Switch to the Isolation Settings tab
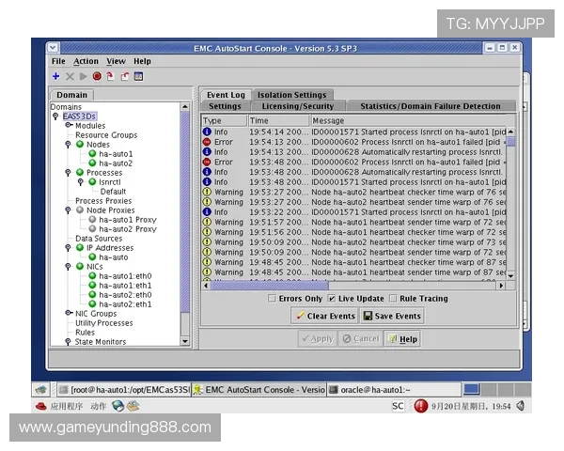 (x=292, y=95)
